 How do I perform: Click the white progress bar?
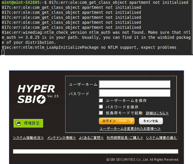coord(96,152)
